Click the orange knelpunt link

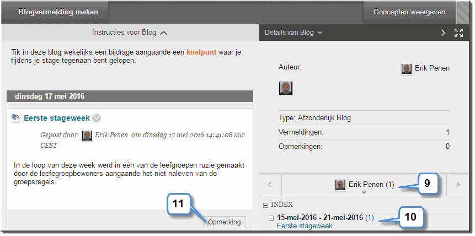(201, 52)
